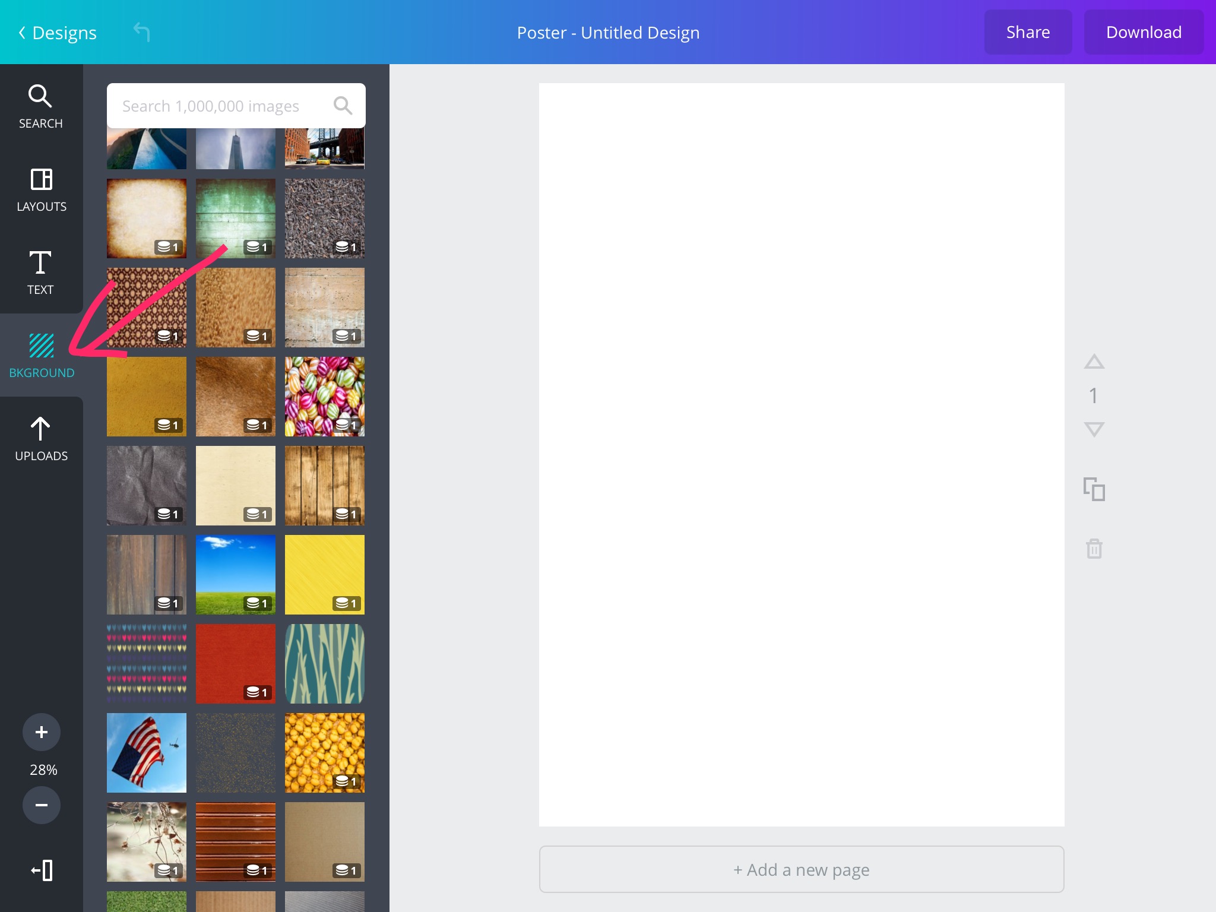Click the Download button

1143,32
